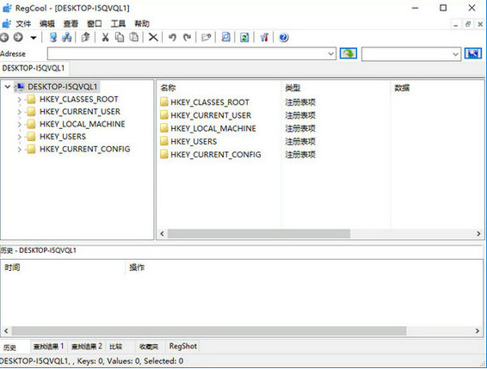
Task: Click the Redo arrow icon
Action: (187, 38)
